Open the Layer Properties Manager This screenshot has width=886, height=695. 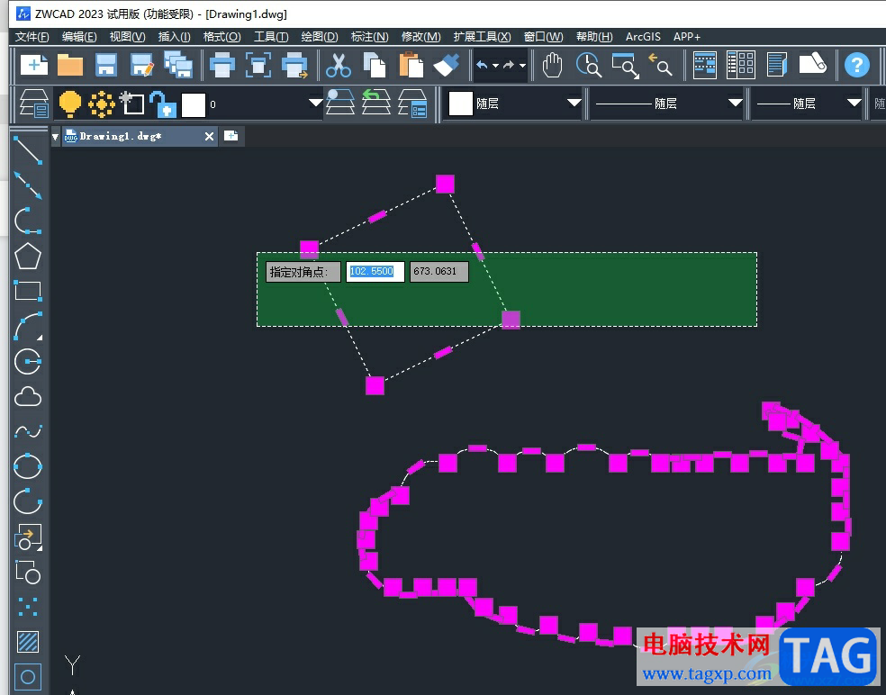click(x=34, y=104)
